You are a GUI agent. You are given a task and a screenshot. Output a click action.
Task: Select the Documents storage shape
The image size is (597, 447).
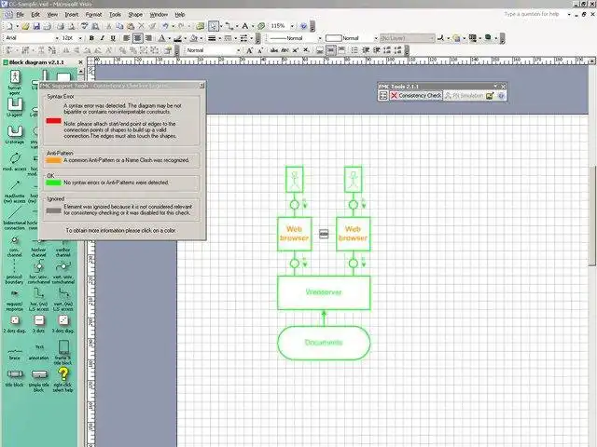pos(324,343)
